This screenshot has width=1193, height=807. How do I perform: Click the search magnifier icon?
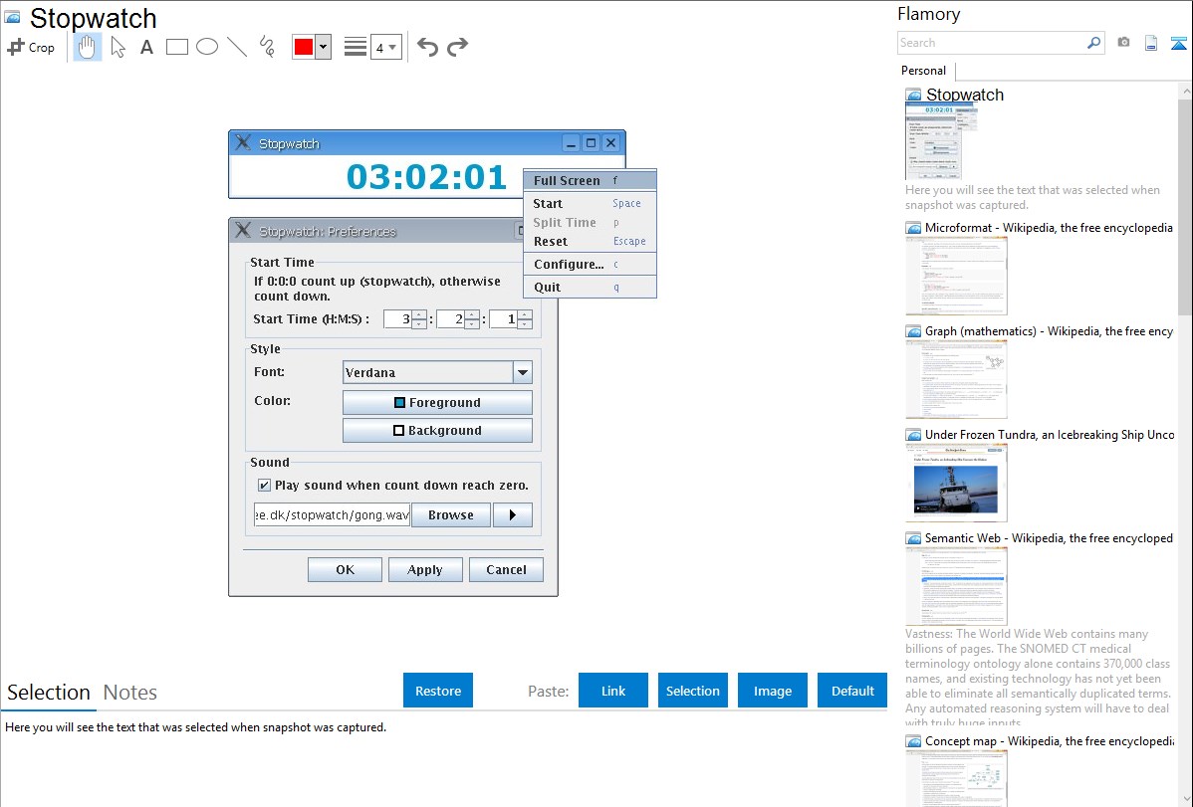click(x=1093, y=43)
